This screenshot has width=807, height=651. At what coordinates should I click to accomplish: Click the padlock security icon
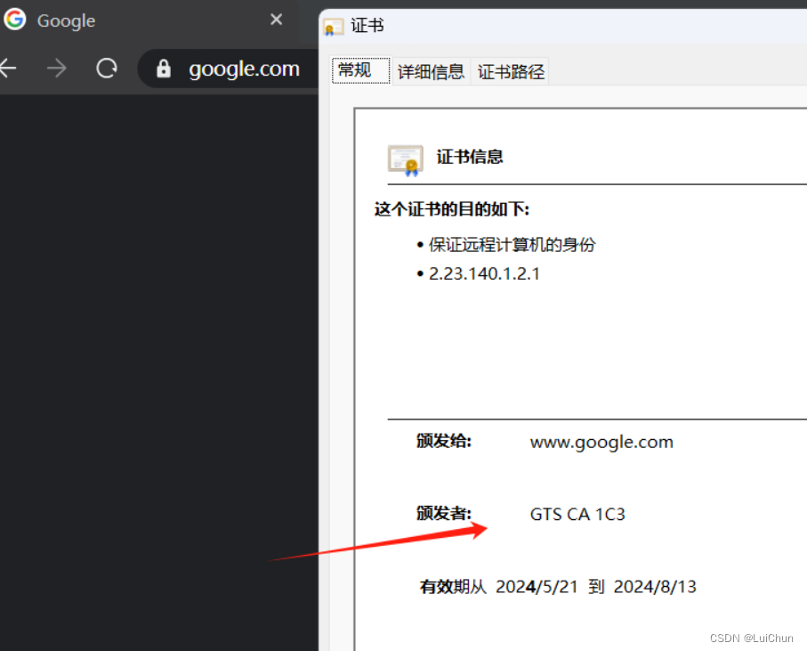pos(164,68)
